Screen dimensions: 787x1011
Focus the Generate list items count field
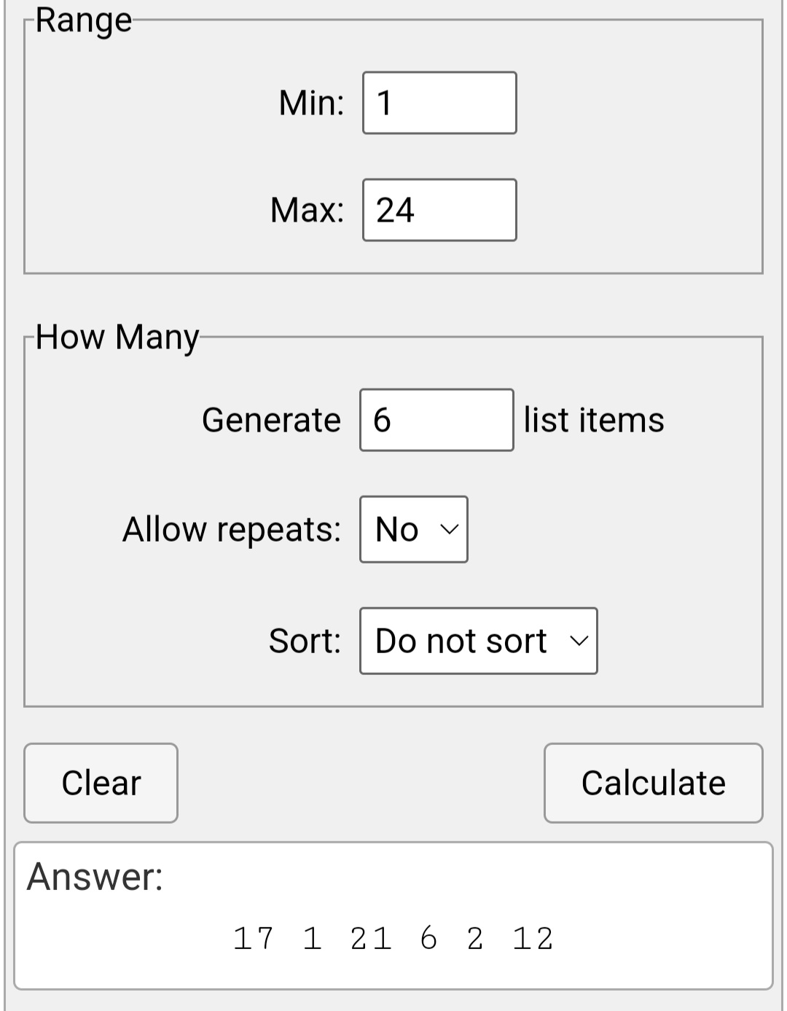tap(436, 420)
